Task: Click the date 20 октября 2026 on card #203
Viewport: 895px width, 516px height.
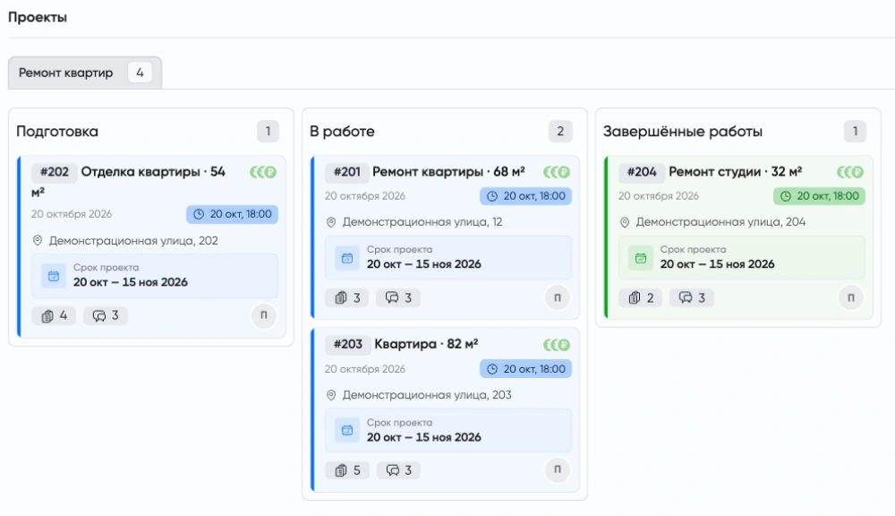Action: 365,369
